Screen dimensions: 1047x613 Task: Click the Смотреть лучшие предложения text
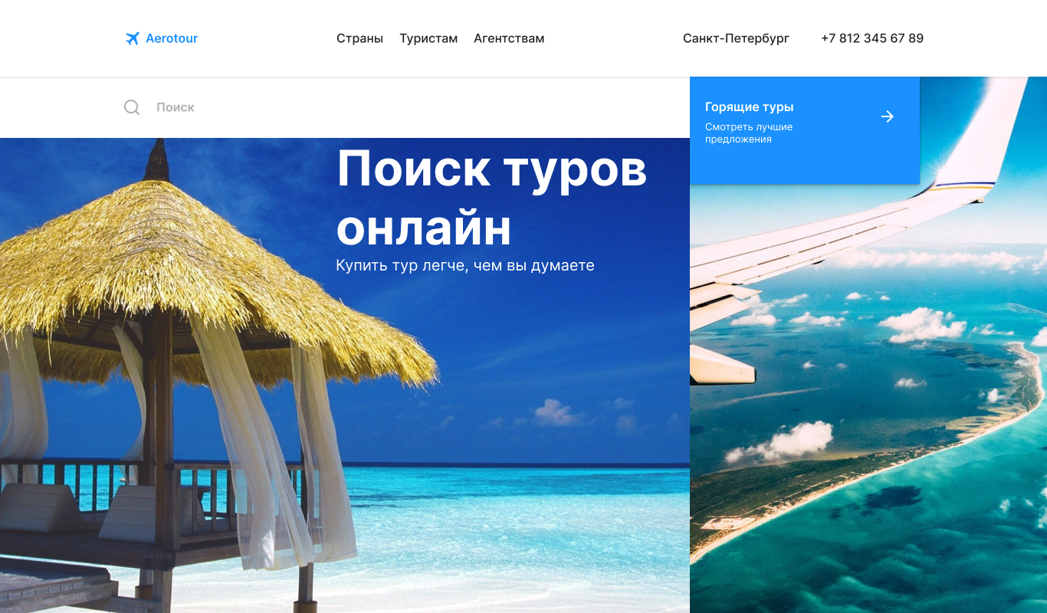click(x=749, y=133)
